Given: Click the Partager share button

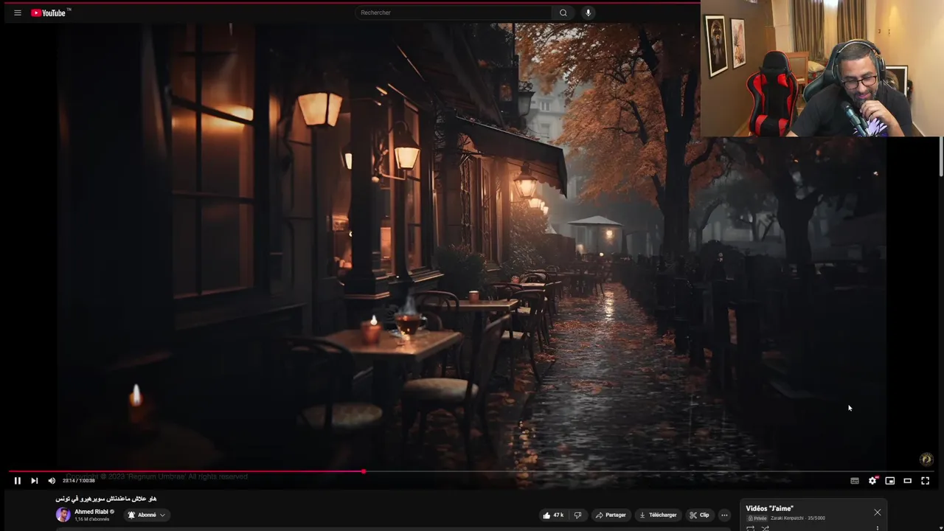Looking at the screenshot, I should (611, 515).
